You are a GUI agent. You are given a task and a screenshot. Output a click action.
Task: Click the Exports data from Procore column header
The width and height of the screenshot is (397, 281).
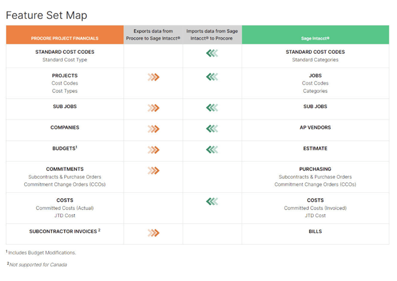tap(153, 34)
